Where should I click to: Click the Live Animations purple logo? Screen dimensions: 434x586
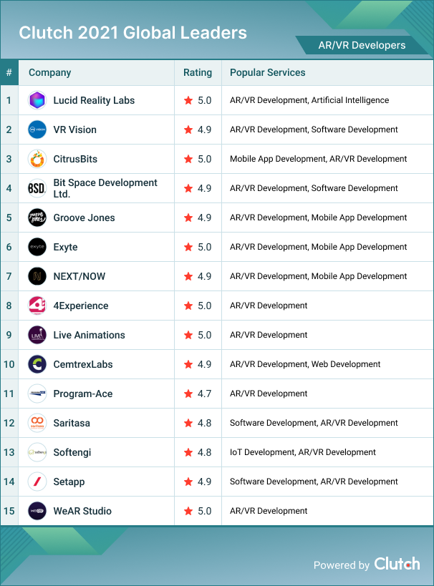[x=37, y=335]
